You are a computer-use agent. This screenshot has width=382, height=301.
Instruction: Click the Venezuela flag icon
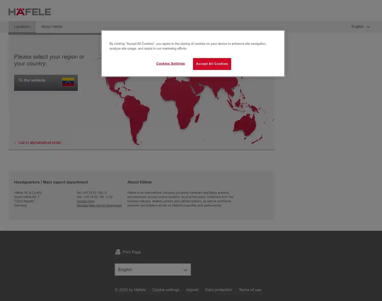click(68, 82)
